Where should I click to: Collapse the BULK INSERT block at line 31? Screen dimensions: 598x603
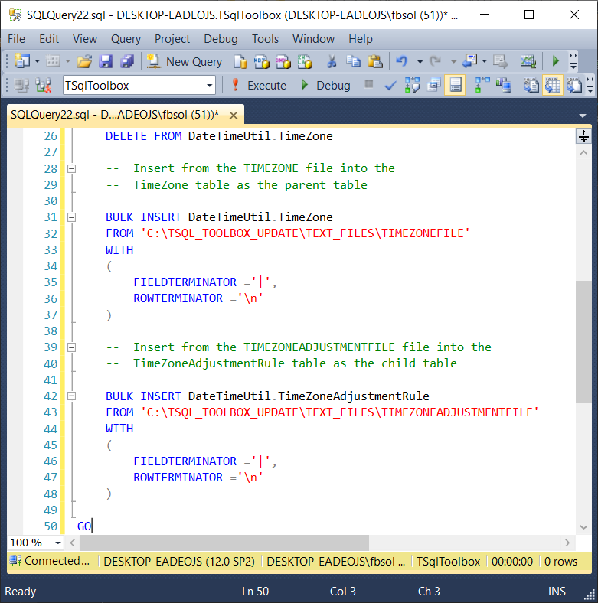(x=72, y=217)
